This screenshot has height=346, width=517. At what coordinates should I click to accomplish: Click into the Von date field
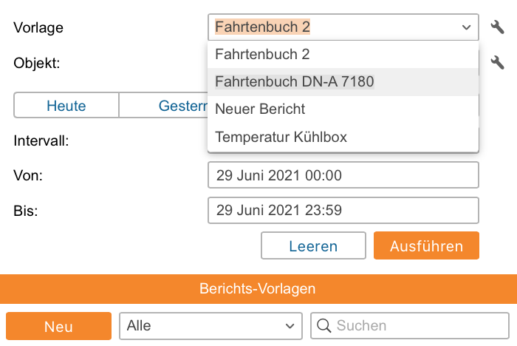pyautogui.click(x=343, y=175)
